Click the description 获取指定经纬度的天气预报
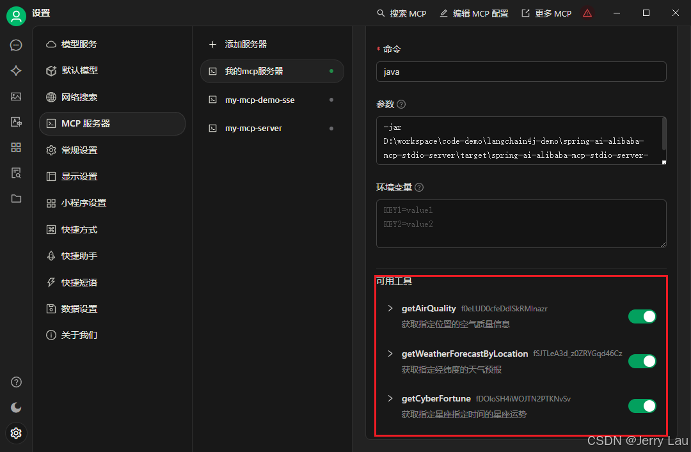691x452 pixels. 451,370
